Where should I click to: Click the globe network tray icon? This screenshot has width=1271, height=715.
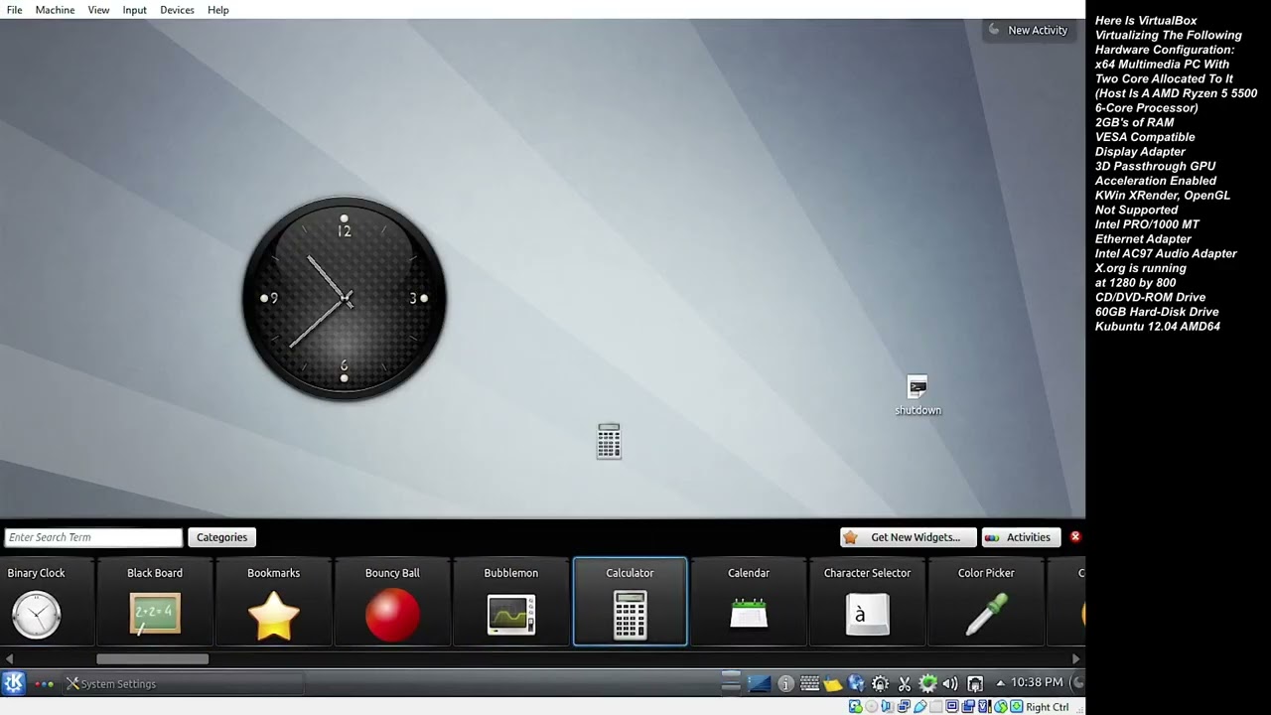tap(856, 683)
